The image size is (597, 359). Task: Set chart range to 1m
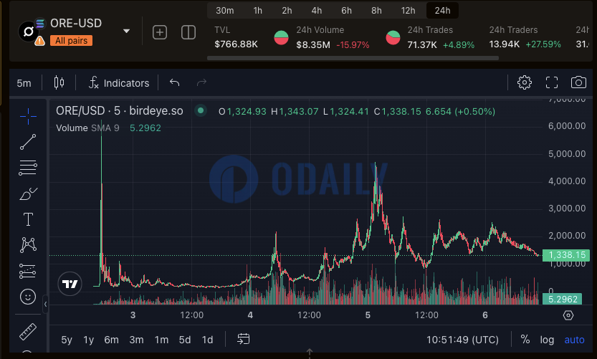(x=161, y=340)
